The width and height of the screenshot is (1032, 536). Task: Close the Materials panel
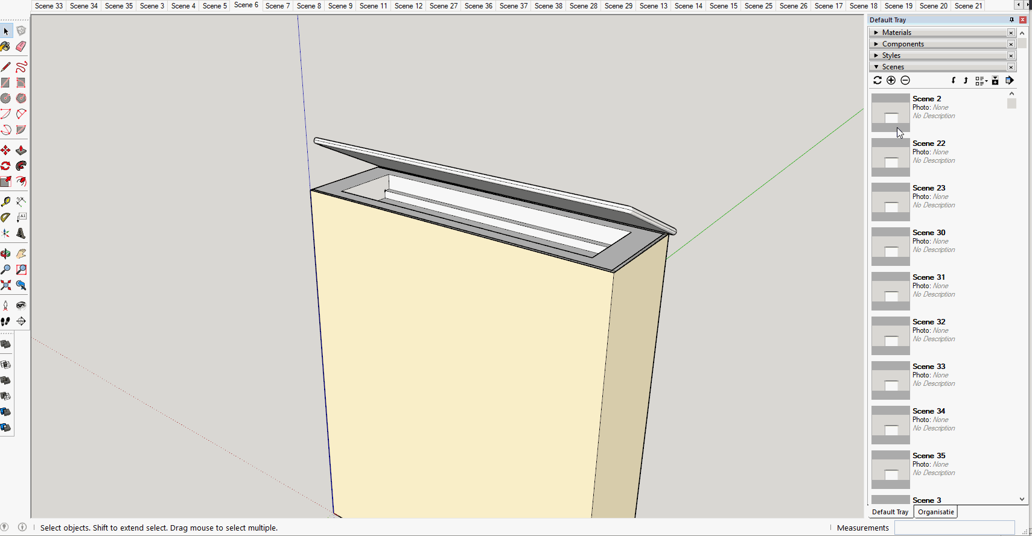pos(1011,33)
